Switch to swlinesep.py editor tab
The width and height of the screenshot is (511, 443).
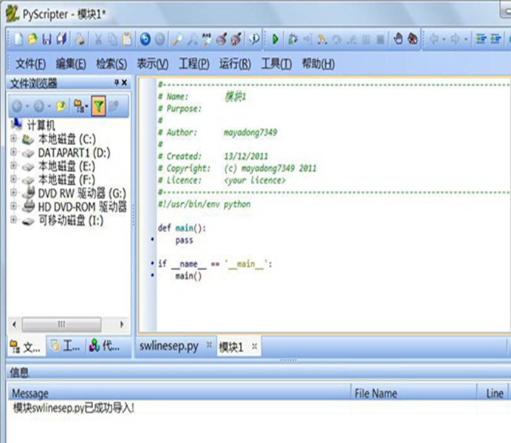coord(169,346)
